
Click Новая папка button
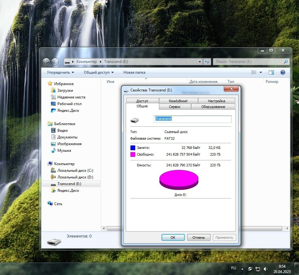[134, 72]
